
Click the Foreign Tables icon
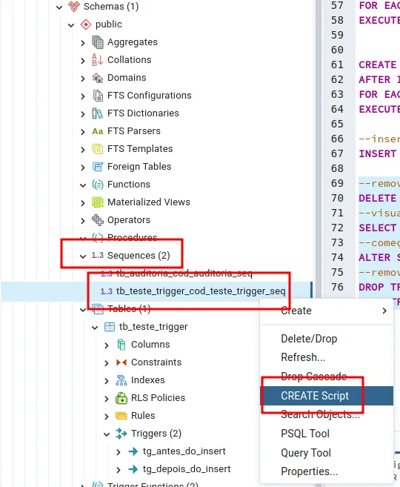(x=98, y=167)
